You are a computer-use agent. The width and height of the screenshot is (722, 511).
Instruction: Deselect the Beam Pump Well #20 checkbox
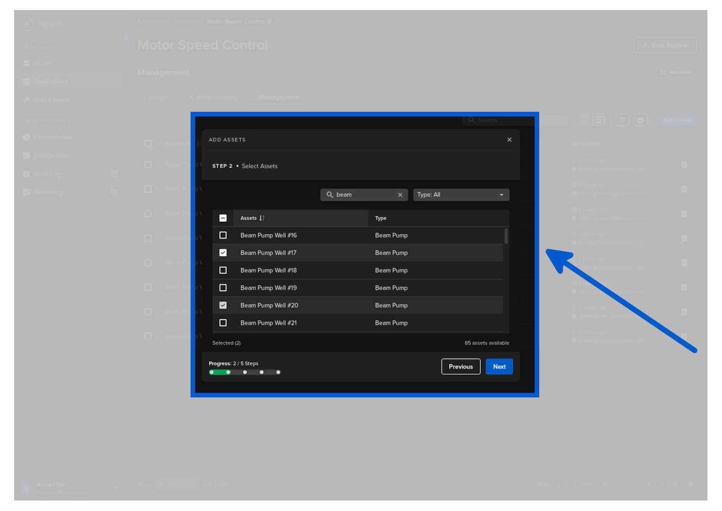pyautogui.click(x=223, y=305)
